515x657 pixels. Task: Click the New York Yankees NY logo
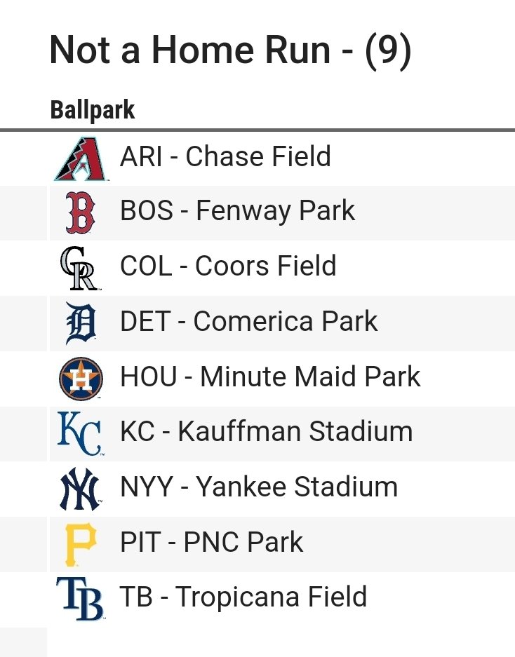click(80, 489)
